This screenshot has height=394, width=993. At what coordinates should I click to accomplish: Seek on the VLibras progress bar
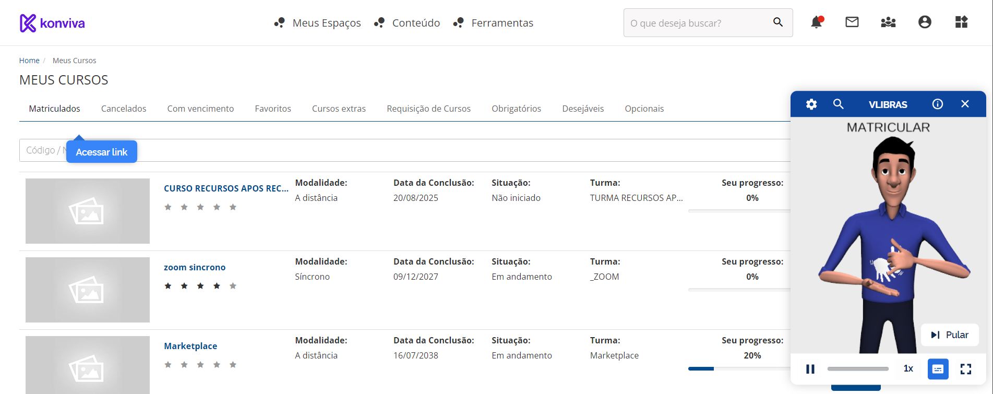tap(858, 369)
